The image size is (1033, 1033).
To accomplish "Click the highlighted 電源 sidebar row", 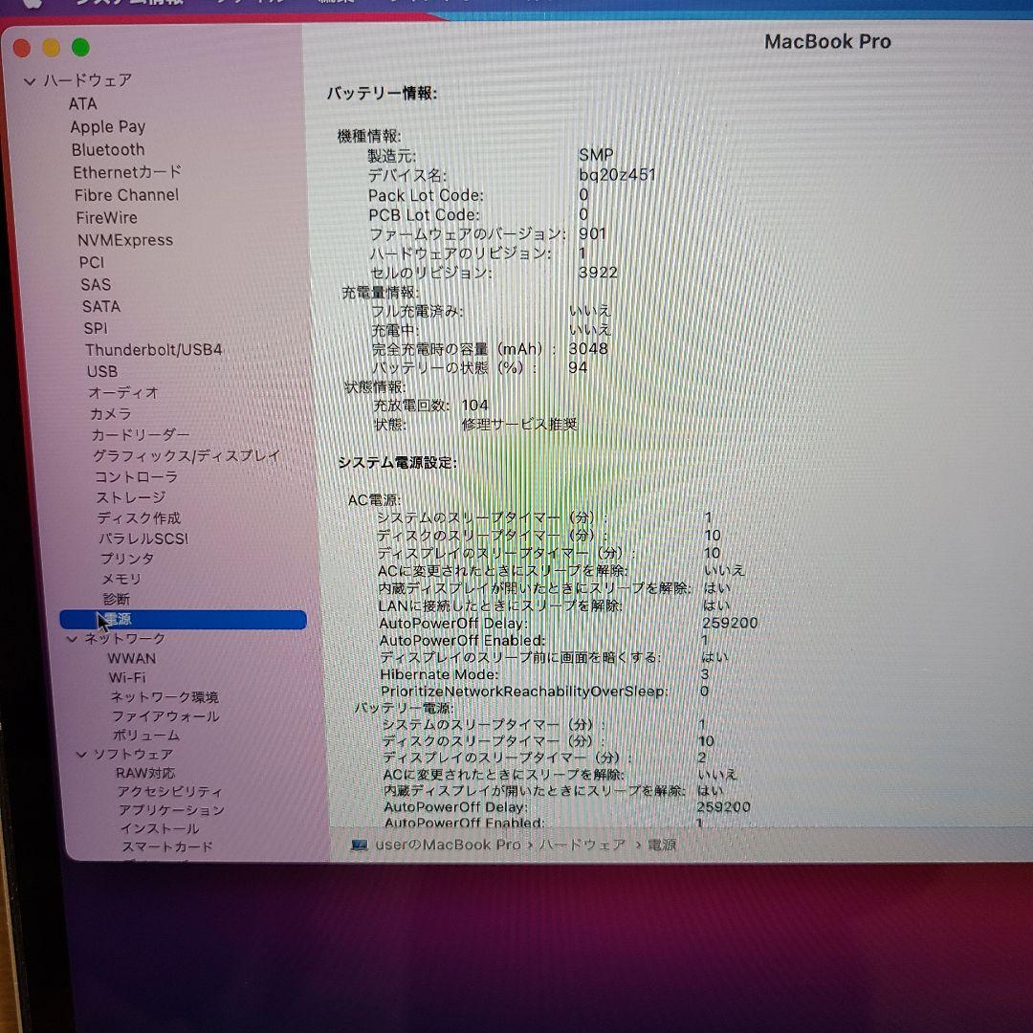I will pos(183,619).
